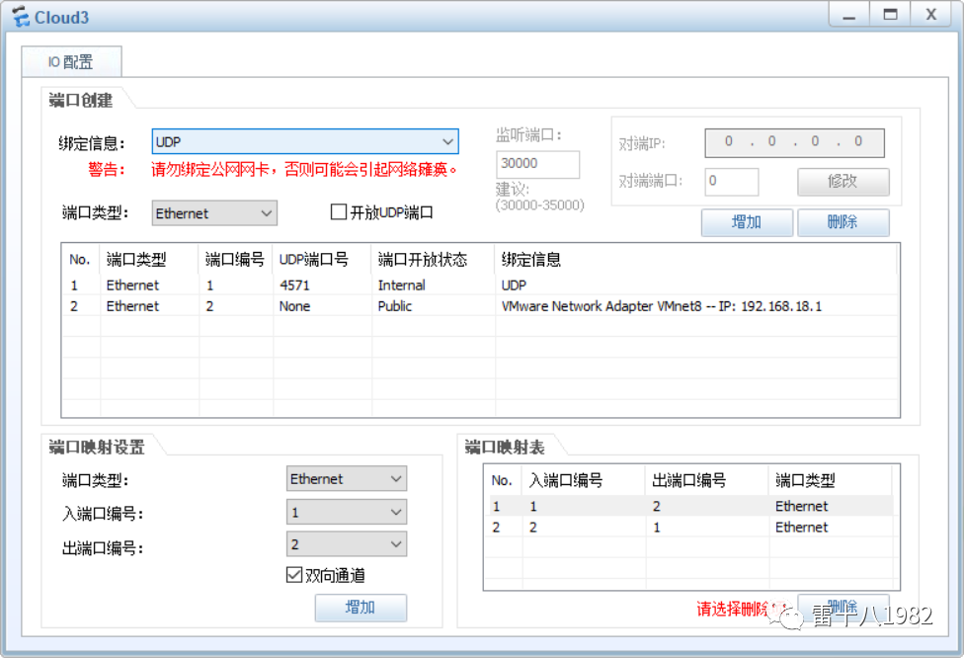Image resolution: width=964 pixels, height=658 pixels.
Task: Click the UDP端口号 column header
Action: (x=322, y=260)
